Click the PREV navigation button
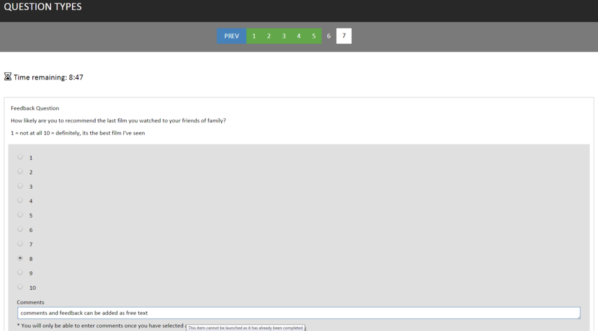The image size is (598, 331). pos(231,36)
